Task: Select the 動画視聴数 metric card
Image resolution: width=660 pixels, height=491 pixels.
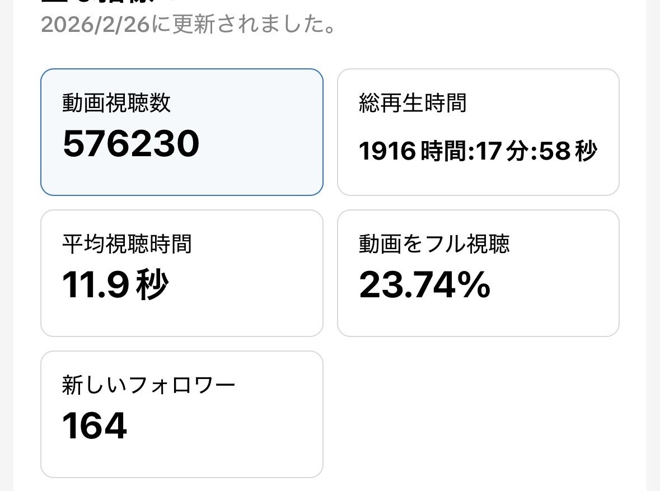Action: (182, 132)
